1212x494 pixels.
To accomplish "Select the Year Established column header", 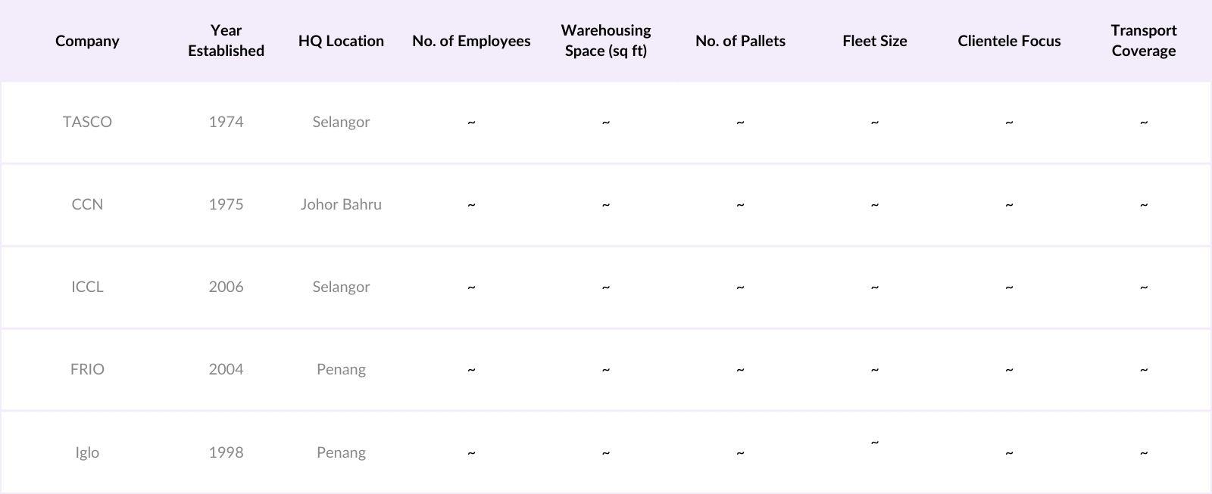I will [x=226, y=41].
